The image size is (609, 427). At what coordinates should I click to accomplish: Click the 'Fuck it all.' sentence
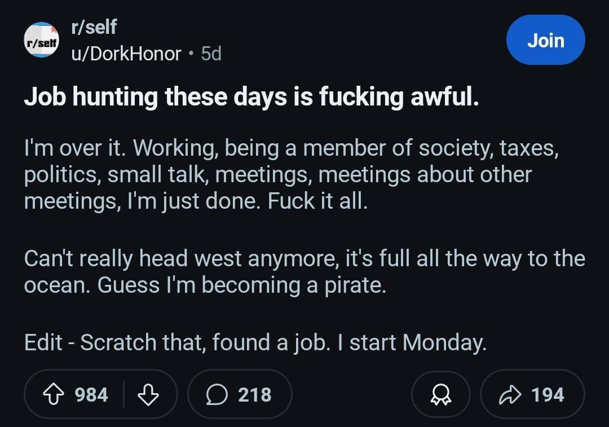[x=317, y=201]
